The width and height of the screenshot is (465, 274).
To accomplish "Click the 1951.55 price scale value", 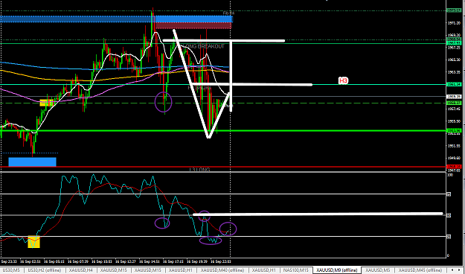I will click(x=454, y=146).
